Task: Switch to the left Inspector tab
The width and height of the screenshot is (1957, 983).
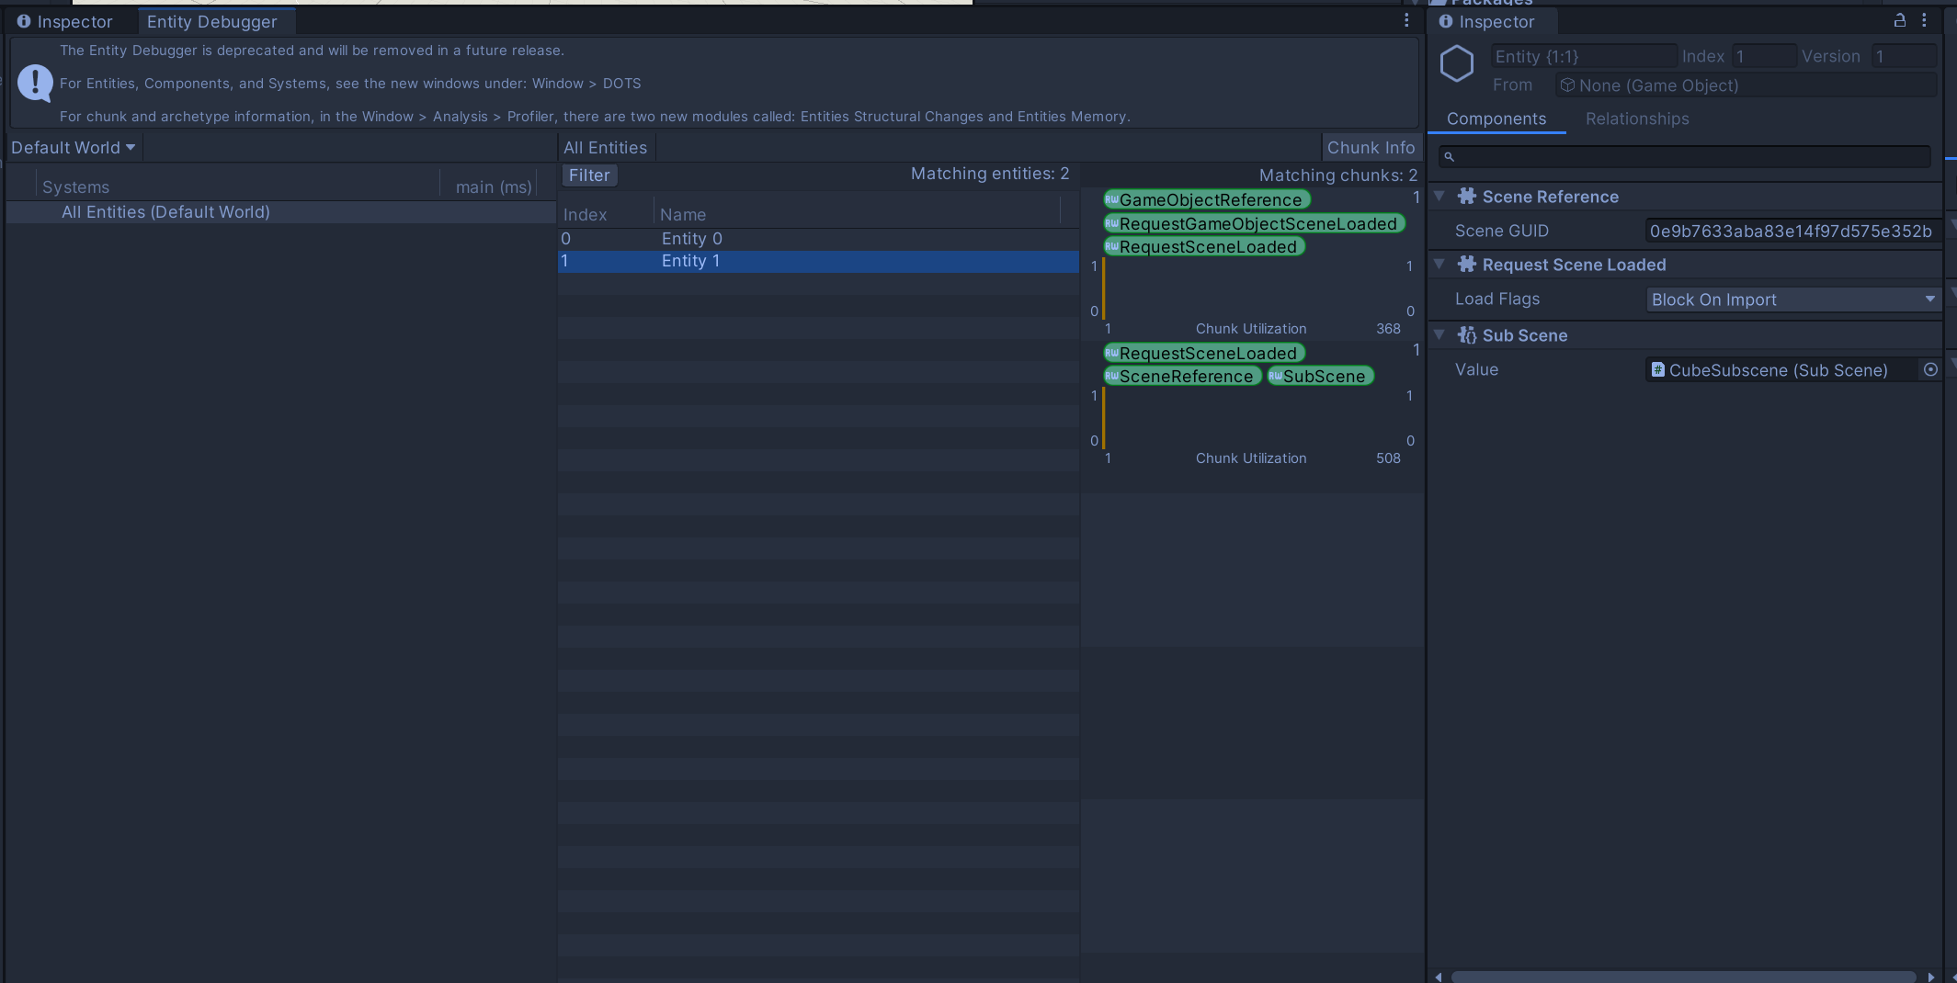Action: 65,22
